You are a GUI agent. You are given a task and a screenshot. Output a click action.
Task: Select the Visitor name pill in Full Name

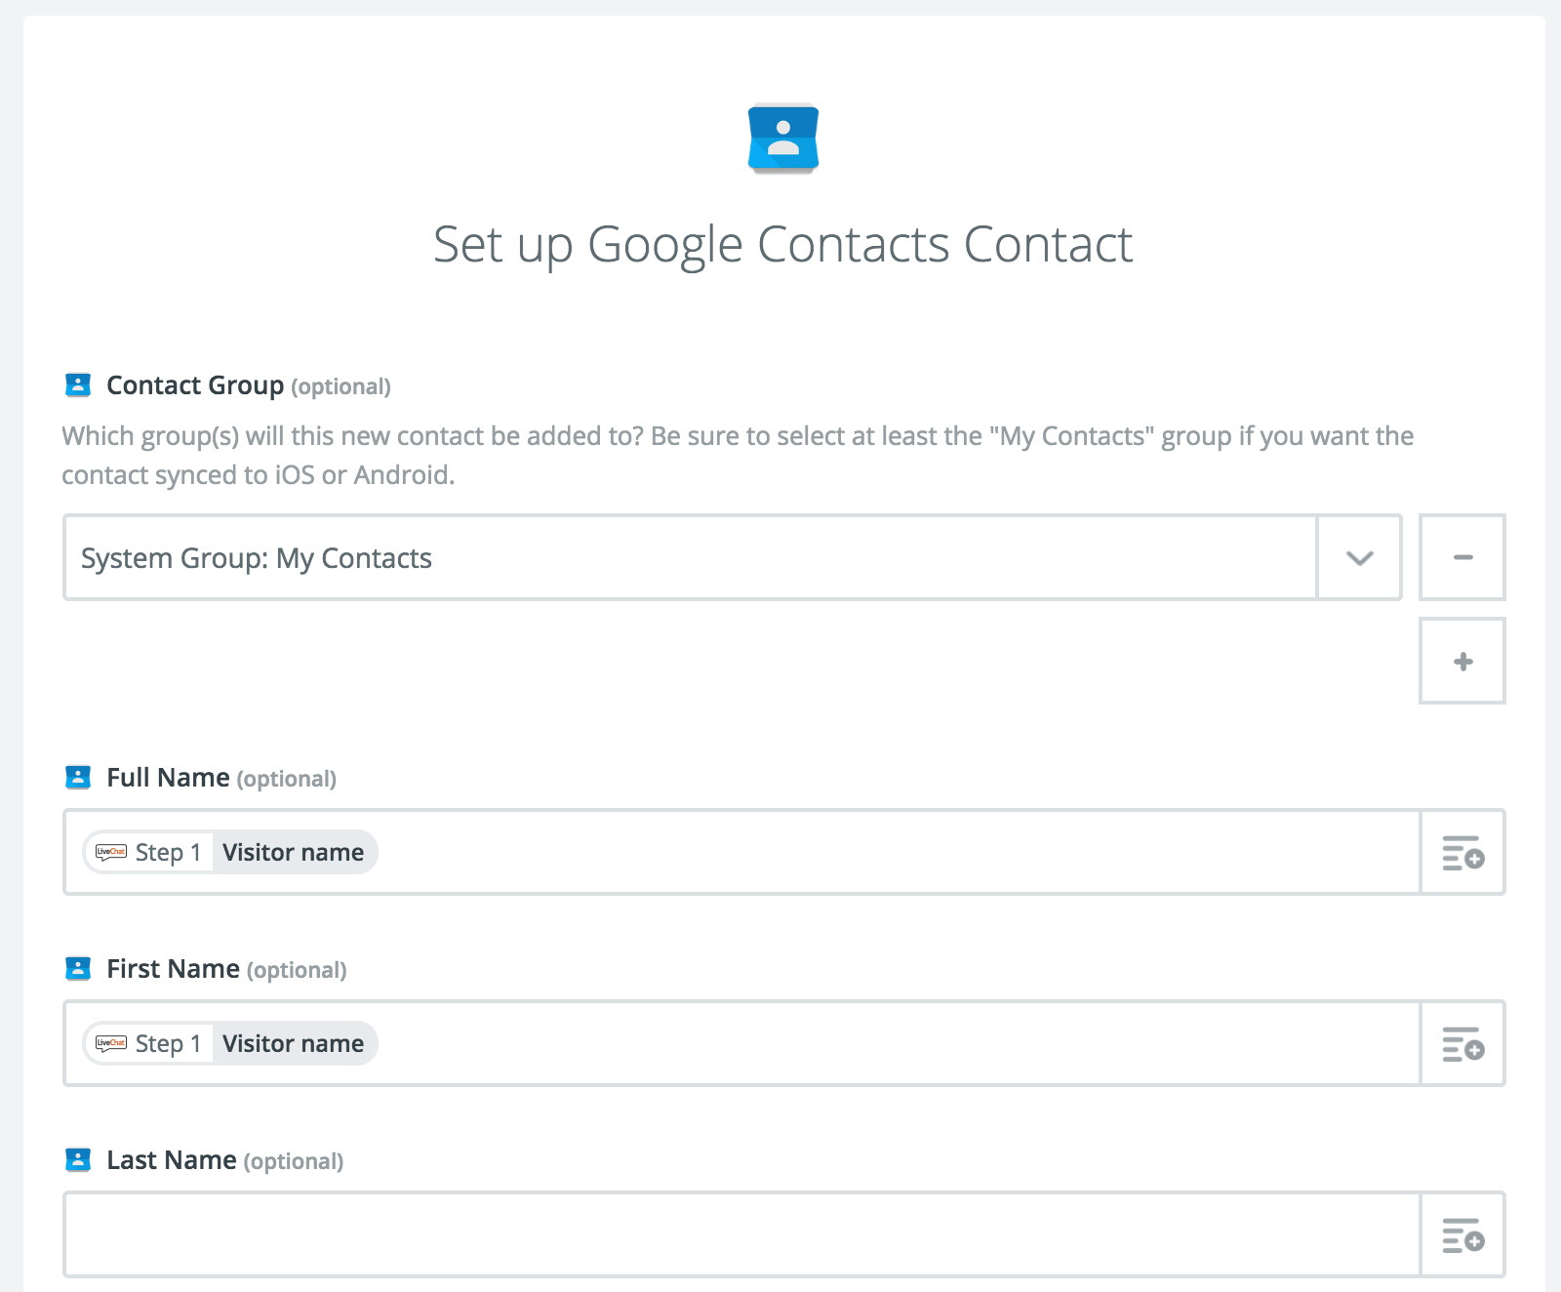[x=230, y=852]
